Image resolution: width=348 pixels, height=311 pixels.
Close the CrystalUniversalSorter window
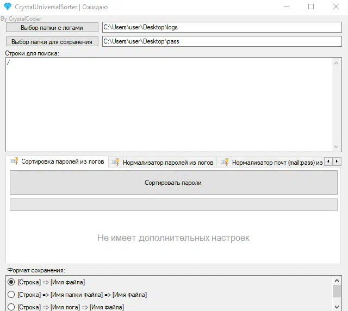[x=336, y=7]
